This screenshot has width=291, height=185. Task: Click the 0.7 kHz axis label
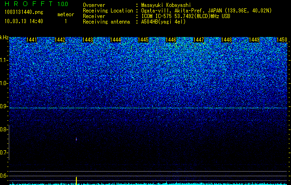pyautogui.click(x=4, y=153)
